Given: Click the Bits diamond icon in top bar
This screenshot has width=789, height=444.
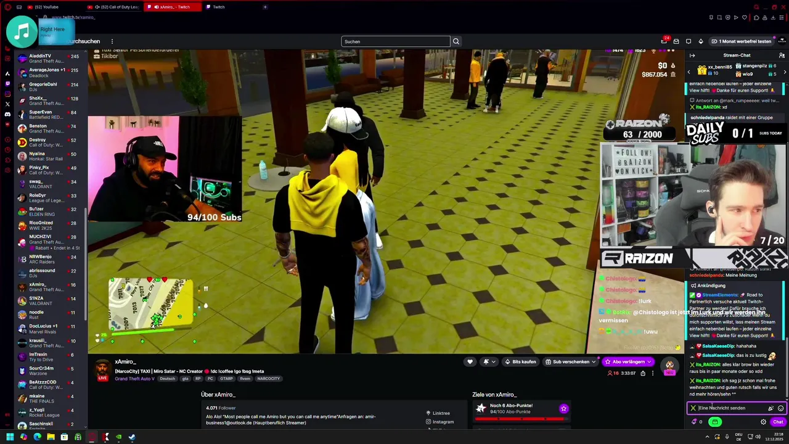Looking at the screenshot, I should [701, 41].
